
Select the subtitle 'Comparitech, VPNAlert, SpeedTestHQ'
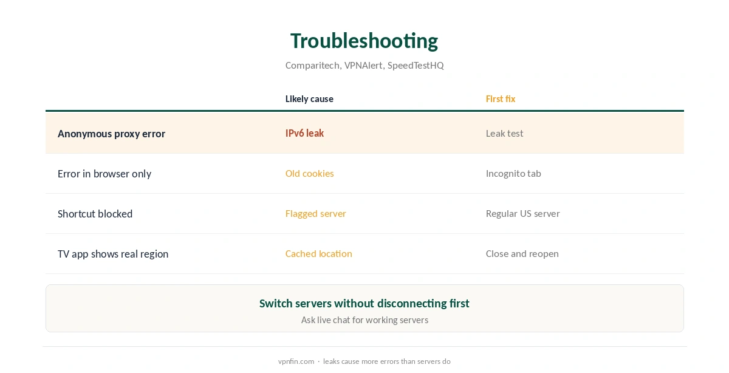(364, 65)
